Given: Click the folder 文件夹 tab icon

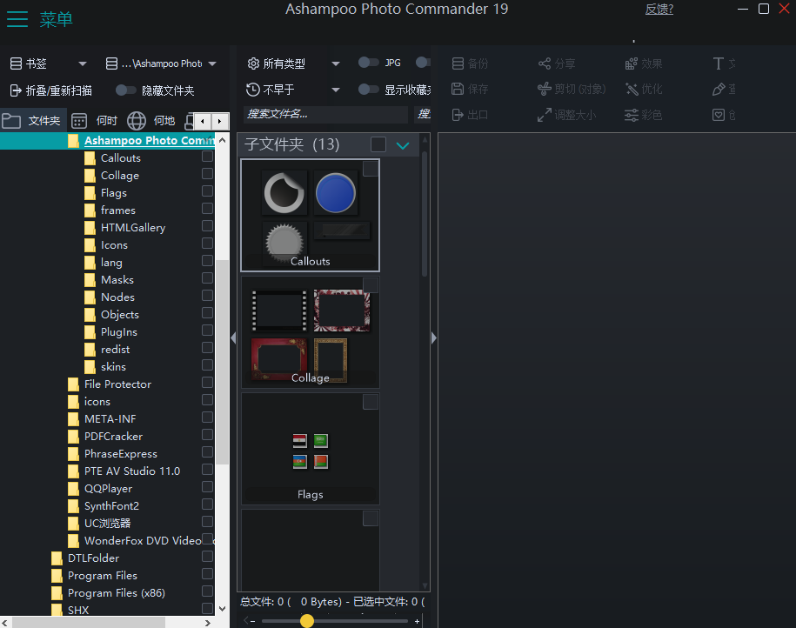Looking at the screenshot, I should [x=11, y=121].
